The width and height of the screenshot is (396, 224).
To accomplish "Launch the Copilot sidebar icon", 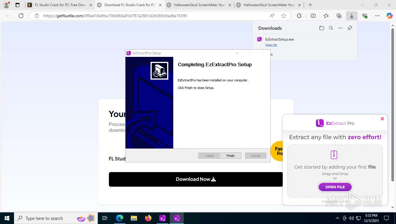I will (x=390, y=16).
